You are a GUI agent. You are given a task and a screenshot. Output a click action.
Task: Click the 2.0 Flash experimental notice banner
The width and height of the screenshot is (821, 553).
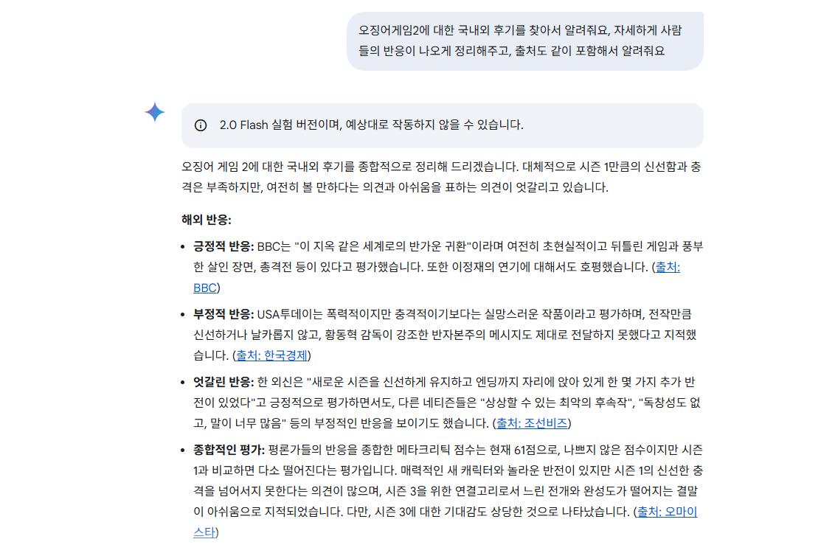click(x=443, y=125)
